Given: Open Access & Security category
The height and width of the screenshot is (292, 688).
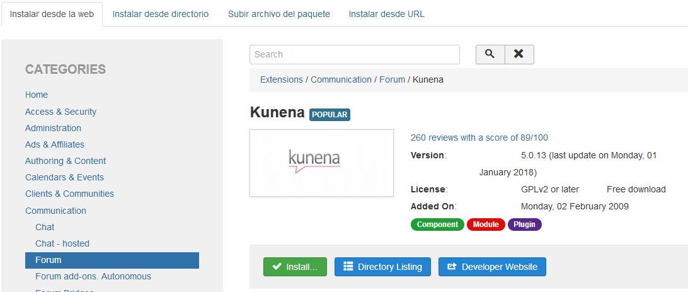Looking at the screenshot, I should [60, 112].
